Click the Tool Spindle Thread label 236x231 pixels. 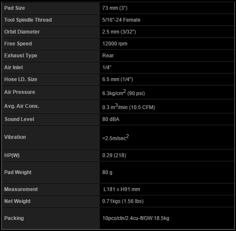[x=28, y=20]
